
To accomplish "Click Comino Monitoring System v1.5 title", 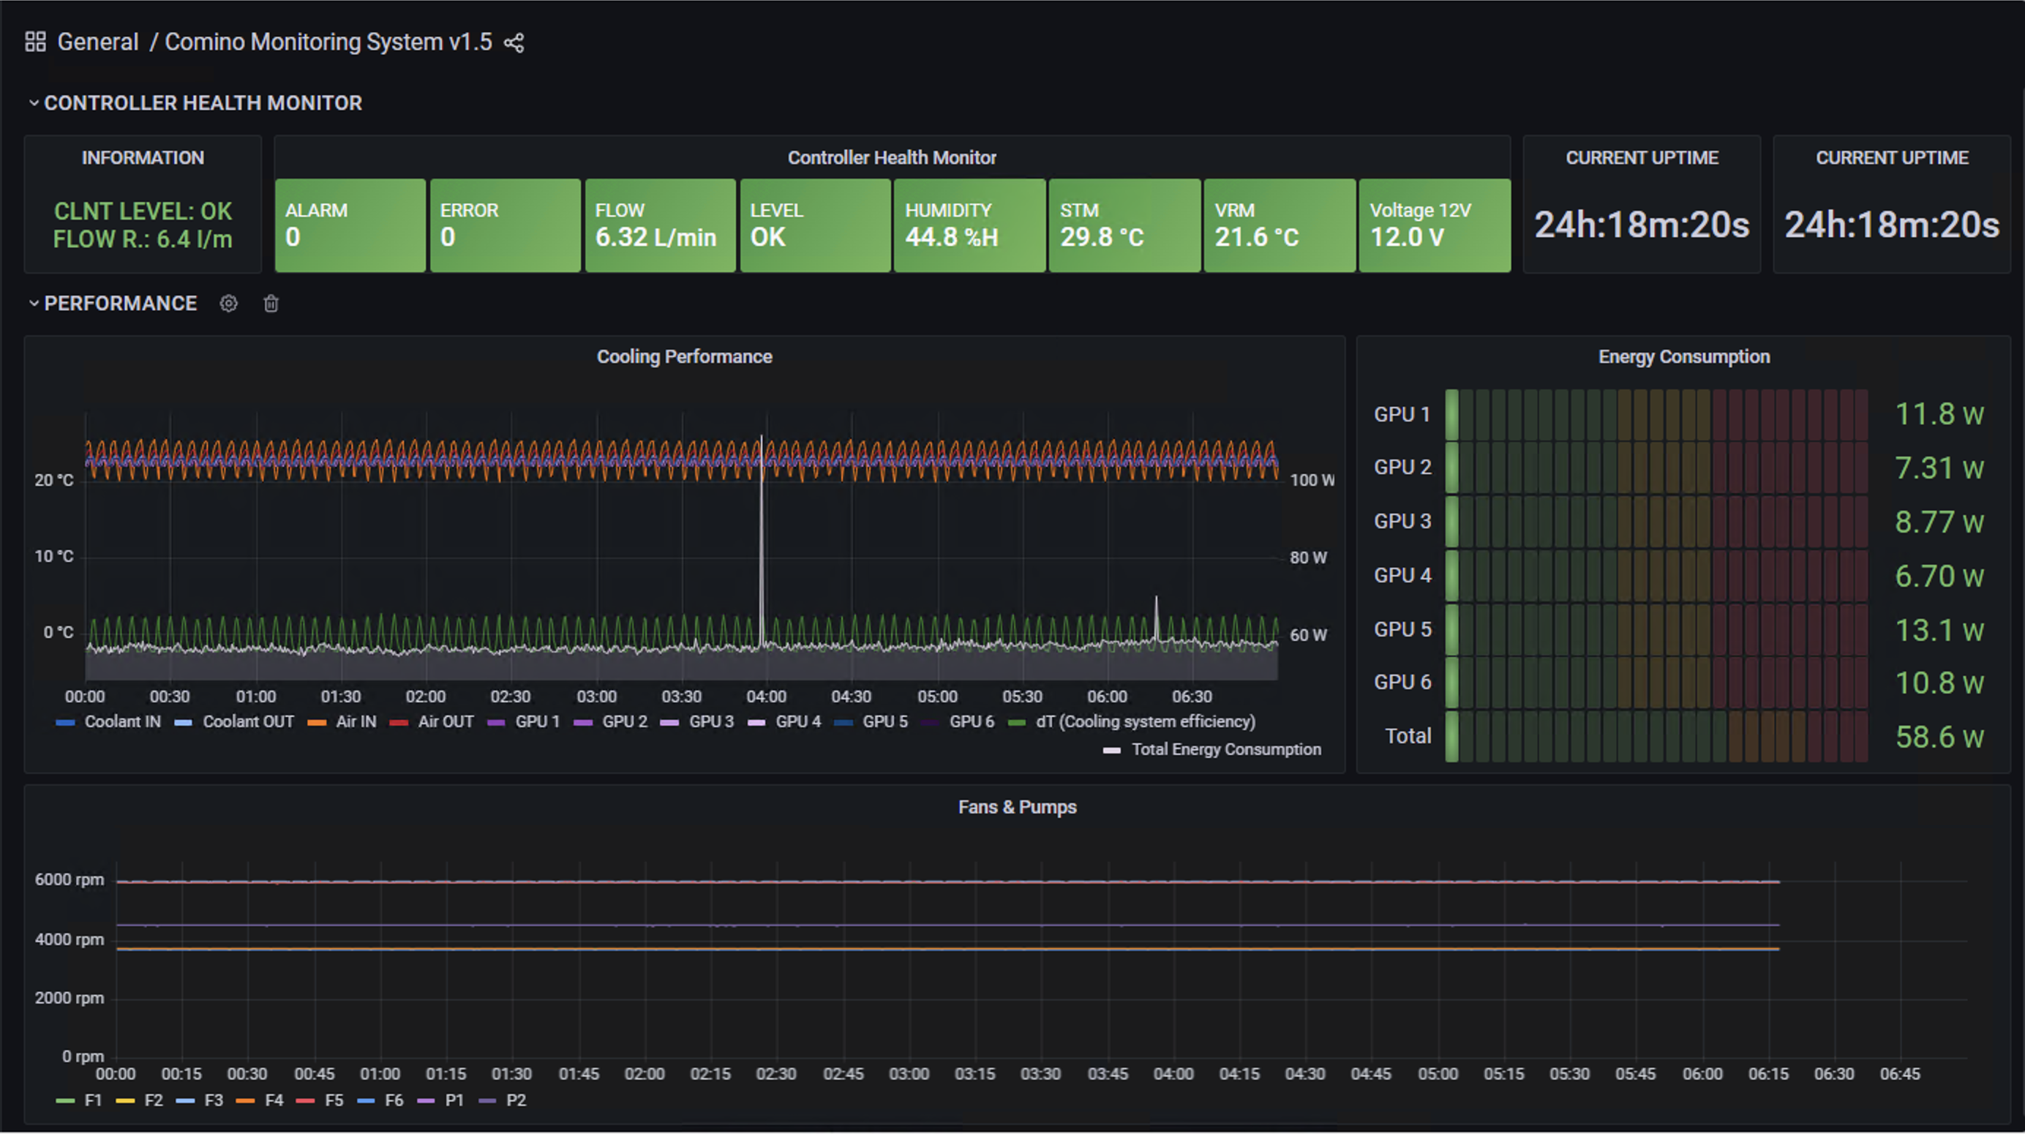I will (328, 42).
